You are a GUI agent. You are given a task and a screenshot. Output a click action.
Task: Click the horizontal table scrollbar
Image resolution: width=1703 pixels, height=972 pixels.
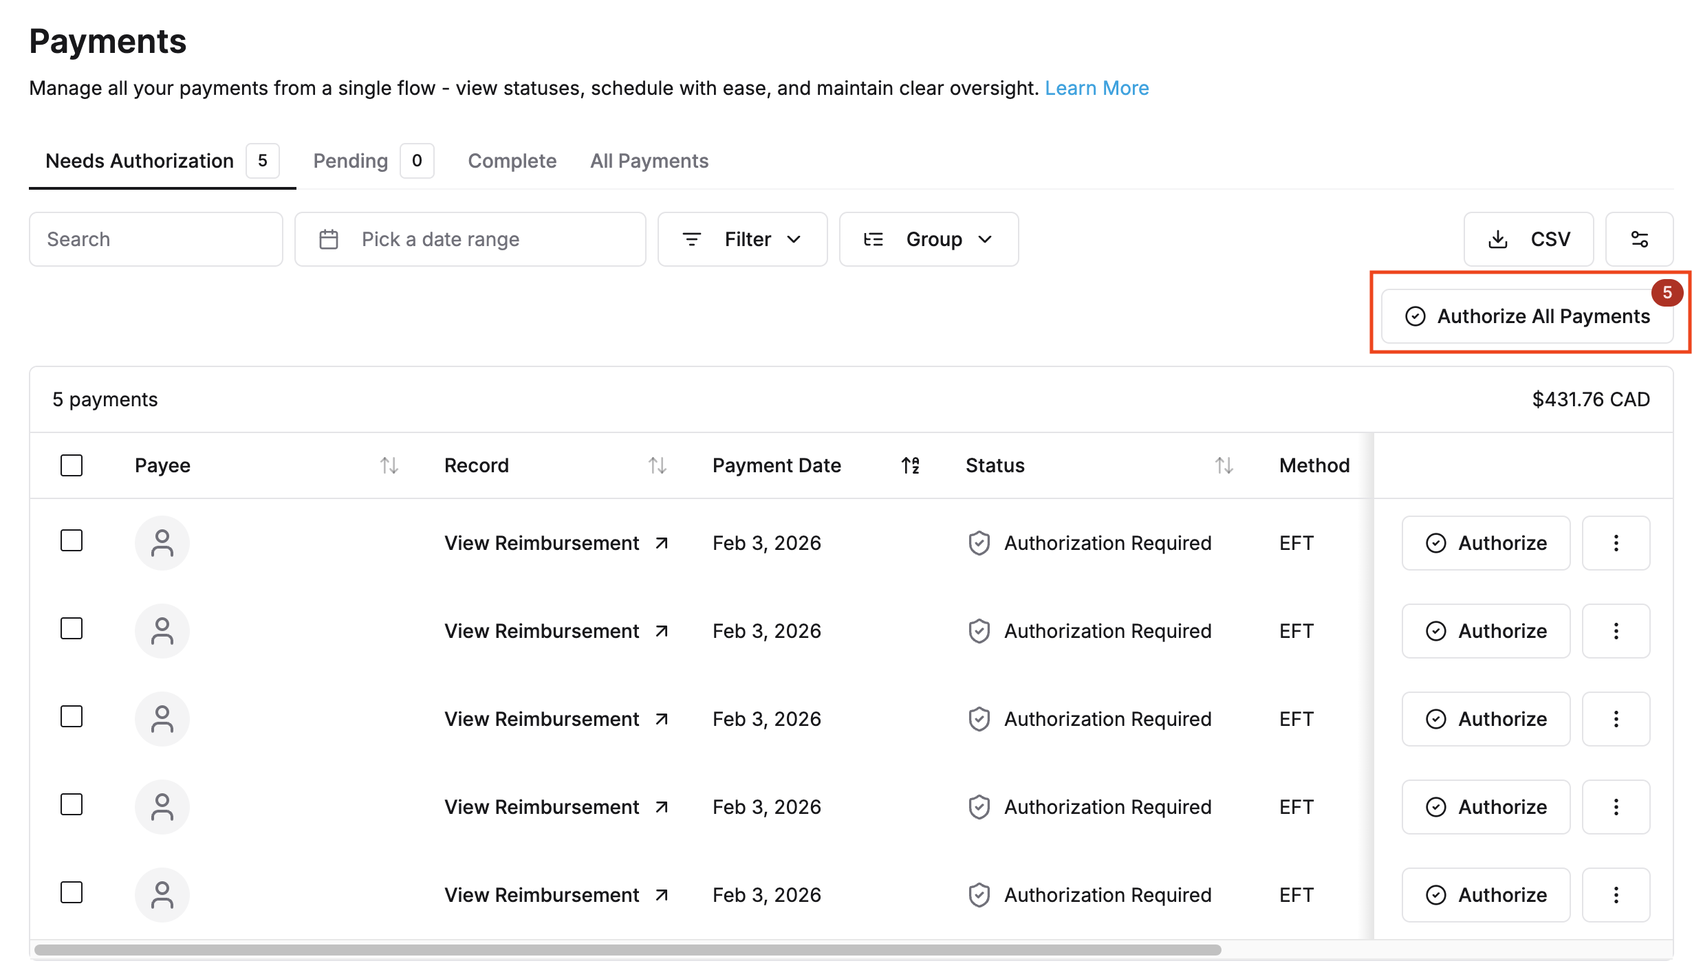click(627, 950)
